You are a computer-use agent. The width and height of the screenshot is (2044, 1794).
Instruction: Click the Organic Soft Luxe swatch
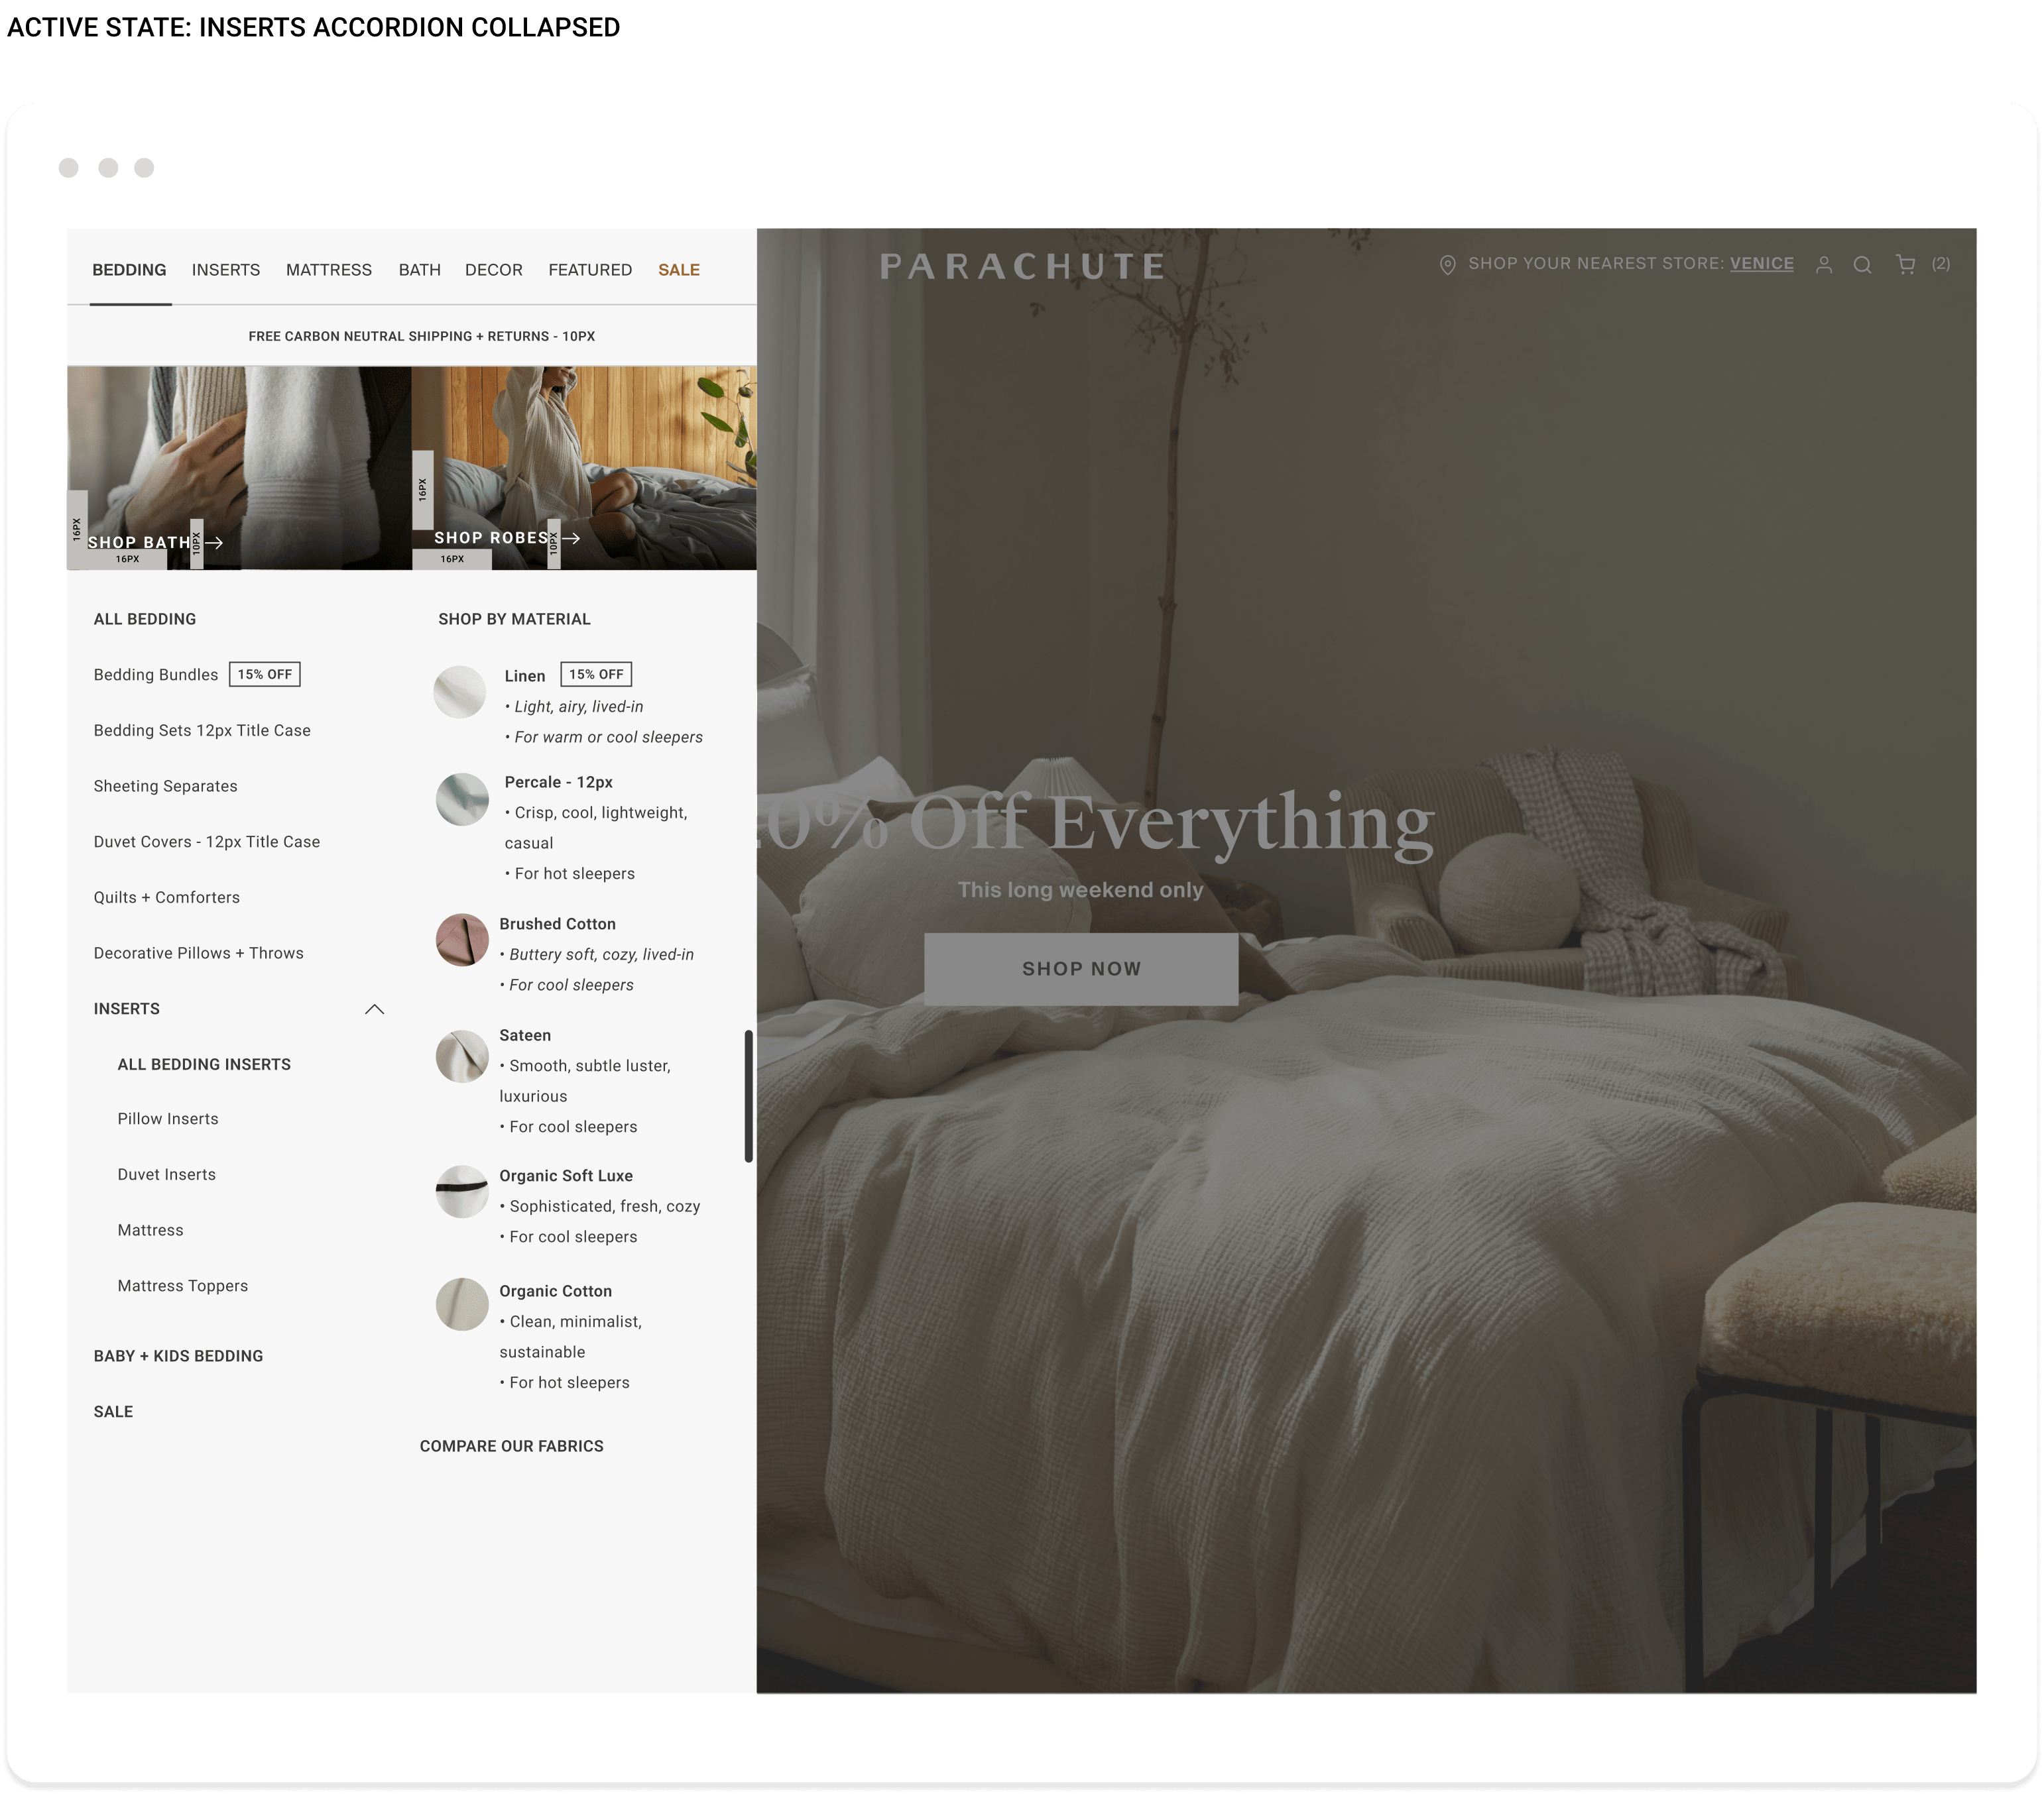pos(462,1192)
